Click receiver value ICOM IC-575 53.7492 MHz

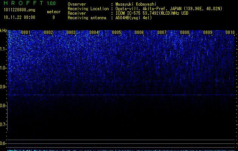click(152, 13)
